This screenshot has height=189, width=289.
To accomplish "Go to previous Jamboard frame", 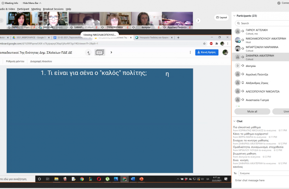I will pos(89,52).
